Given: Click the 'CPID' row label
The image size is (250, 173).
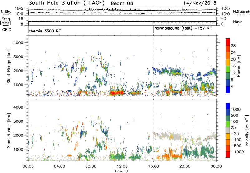Looking at the screenshot, I should (7, 30).
